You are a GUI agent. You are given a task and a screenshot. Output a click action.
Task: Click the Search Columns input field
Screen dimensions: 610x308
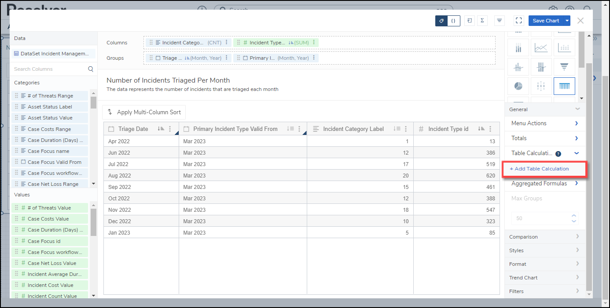tap(49, 69)
